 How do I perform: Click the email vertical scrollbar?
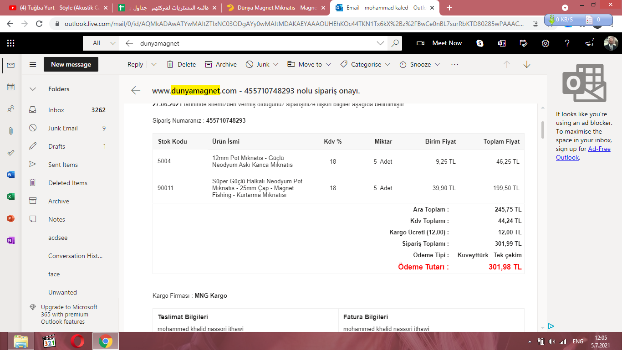click(542, 129)
